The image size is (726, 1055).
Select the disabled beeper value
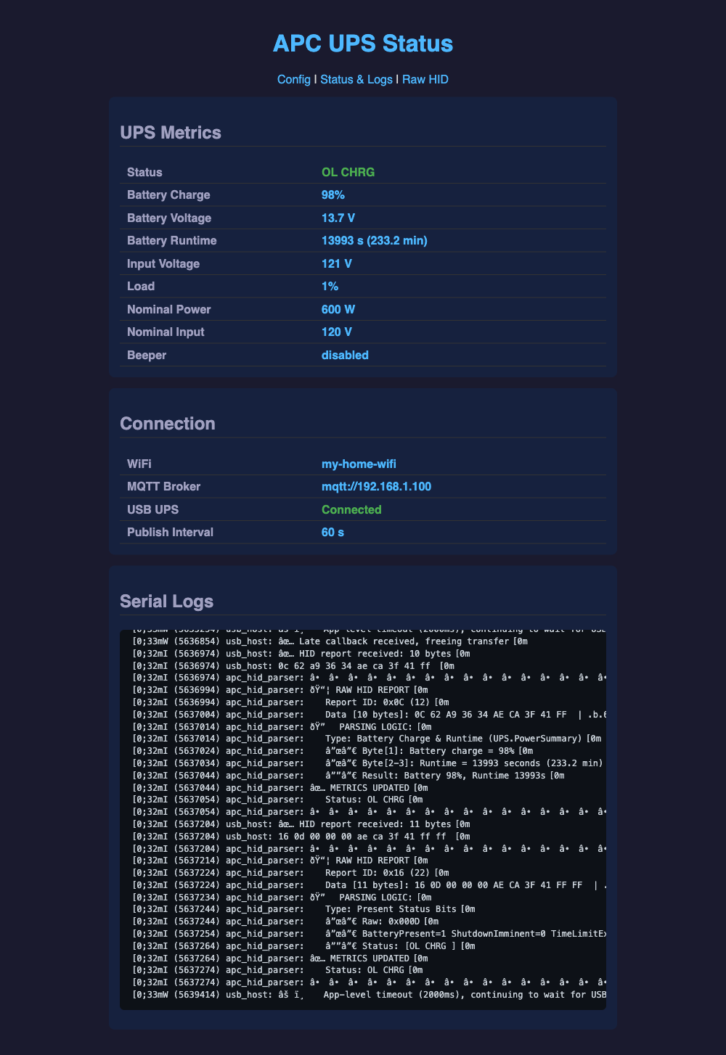(345, 355)
